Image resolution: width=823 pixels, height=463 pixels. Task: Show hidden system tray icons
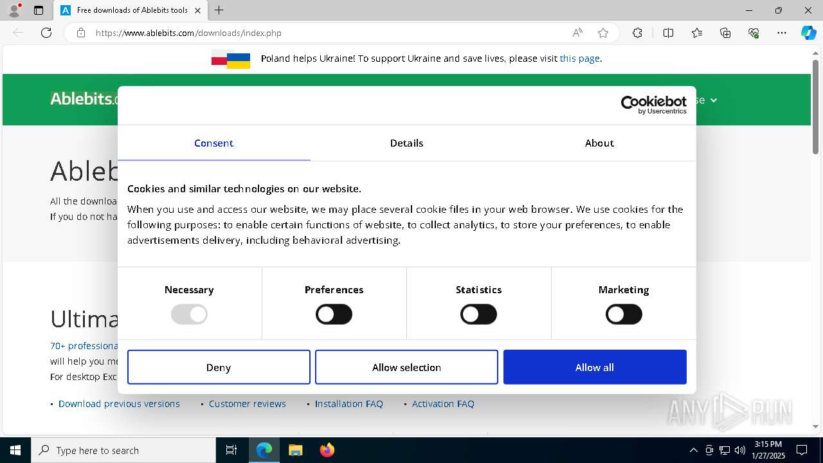coord(693,450)
